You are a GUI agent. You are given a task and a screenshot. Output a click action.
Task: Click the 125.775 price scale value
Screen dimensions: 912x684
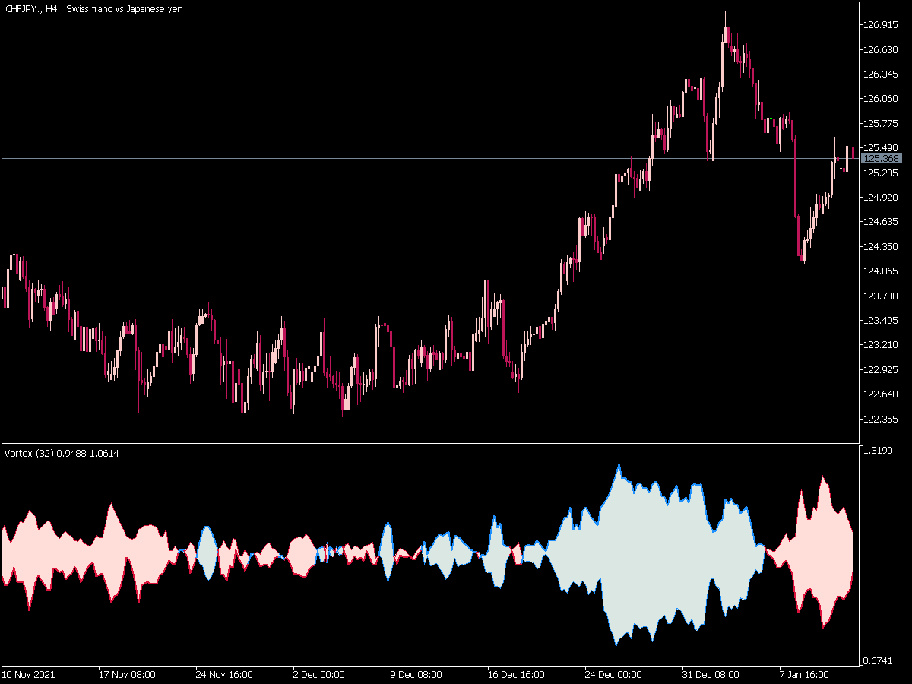[882, 124]
